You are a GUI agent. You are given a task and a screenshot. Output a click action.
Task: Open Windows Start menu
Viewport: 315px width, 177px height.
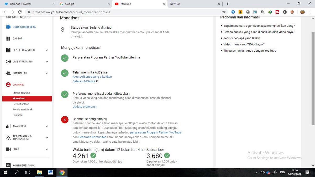pyautogui.click(x=6, y=173)
